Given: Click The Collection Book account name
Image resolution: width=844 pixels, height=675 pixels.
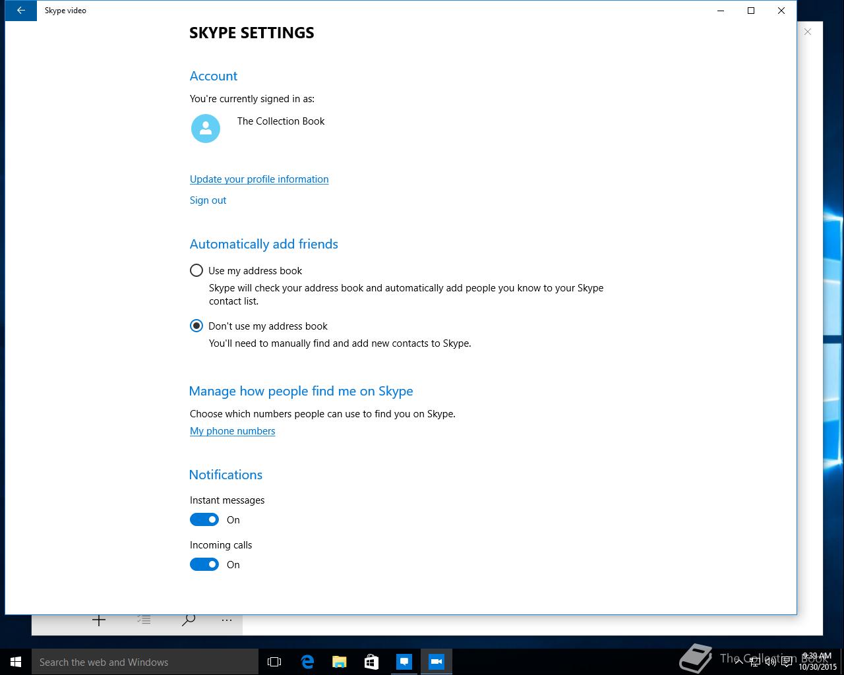Looking at the screenshot, I should [x=281, y=121].
